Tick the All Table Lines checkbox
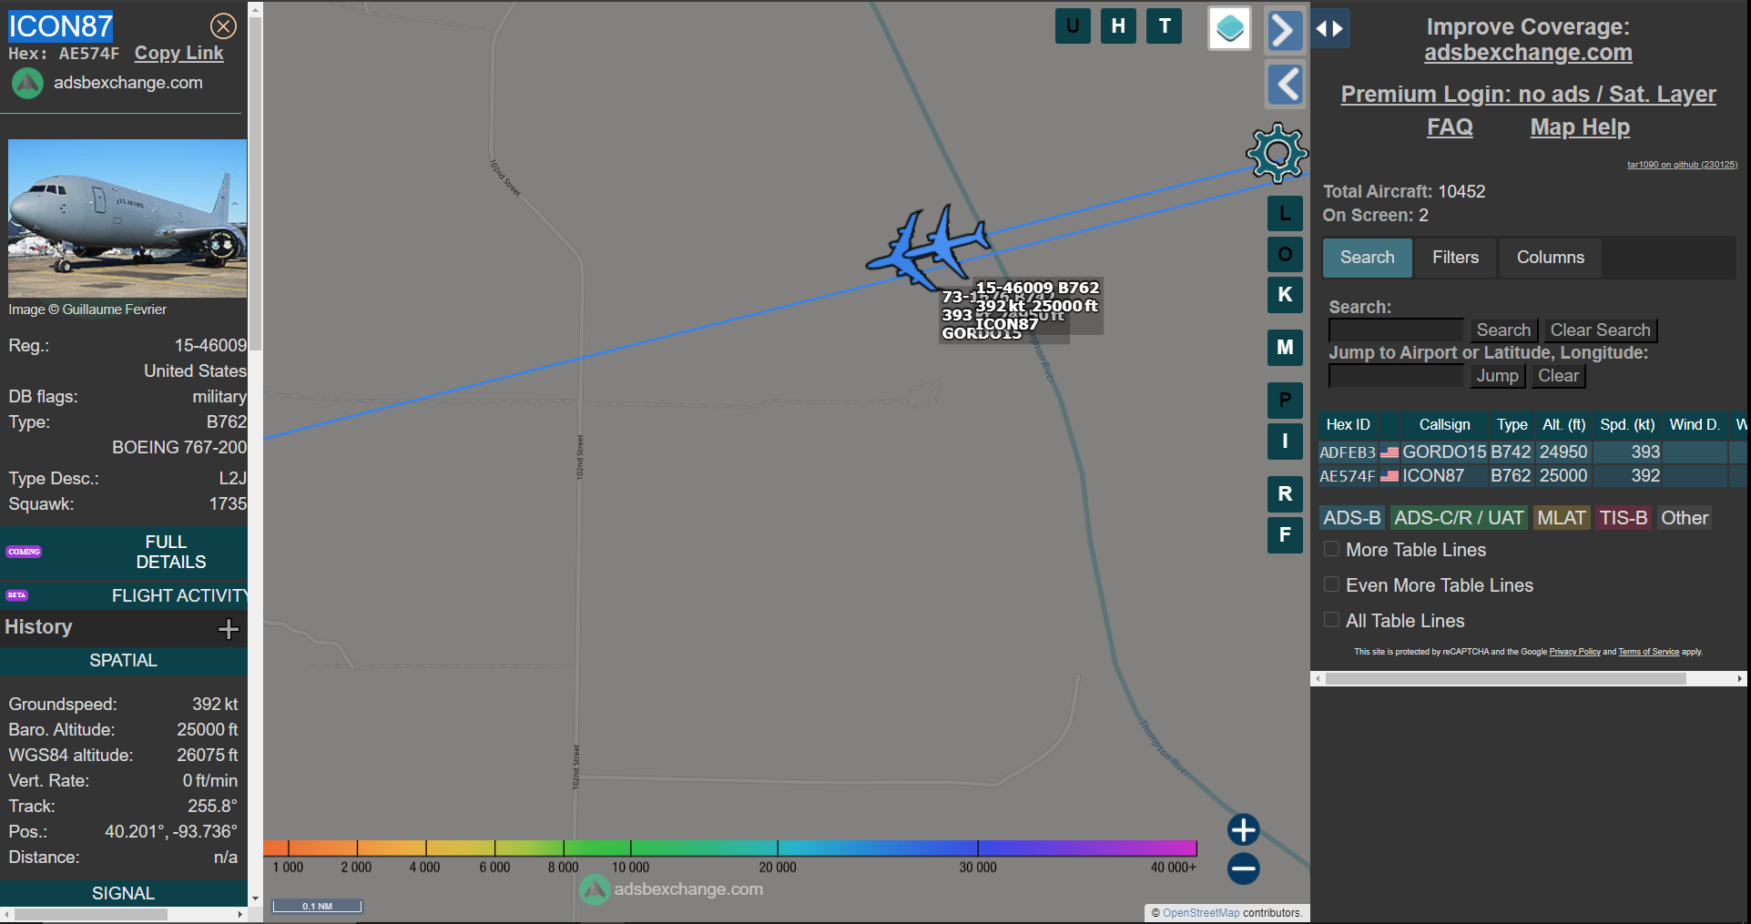 1331,620
